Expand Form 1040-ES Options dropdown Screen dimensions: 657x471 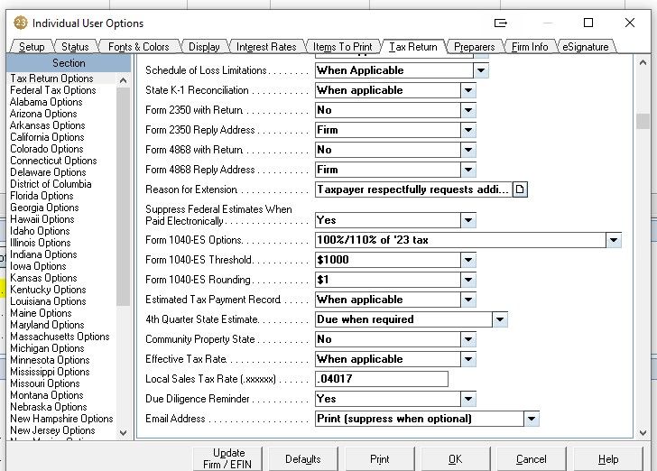614,240
